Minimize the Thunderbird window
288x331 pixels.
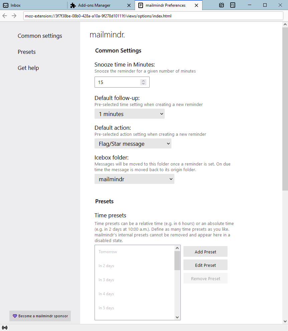(250, 5)
